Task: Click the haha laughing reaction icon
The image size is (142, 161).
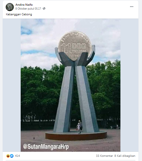Action: (8, 156)
